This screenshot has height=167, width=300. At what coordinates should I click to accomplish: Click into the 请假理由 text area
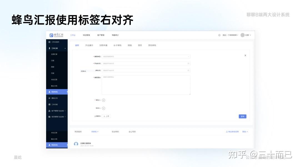pyautogui.click(x=146, y=85)
